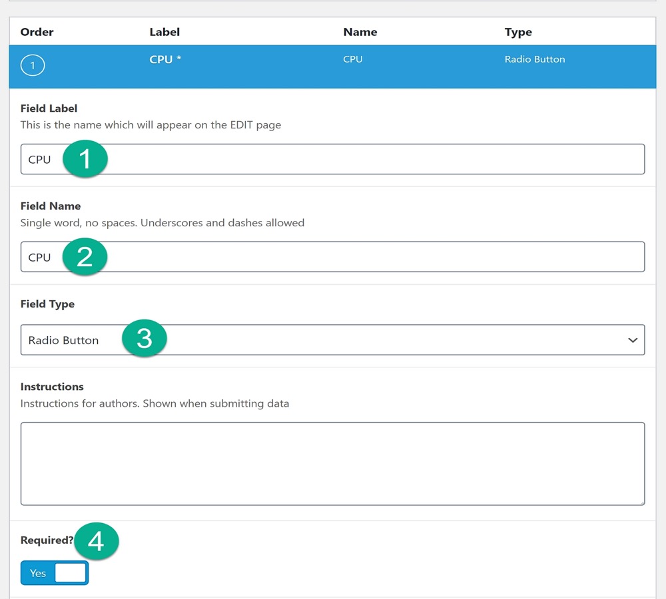This screenshot has height=599, width=666.
Task: Click the Label column header
Action: pos(165,32)
